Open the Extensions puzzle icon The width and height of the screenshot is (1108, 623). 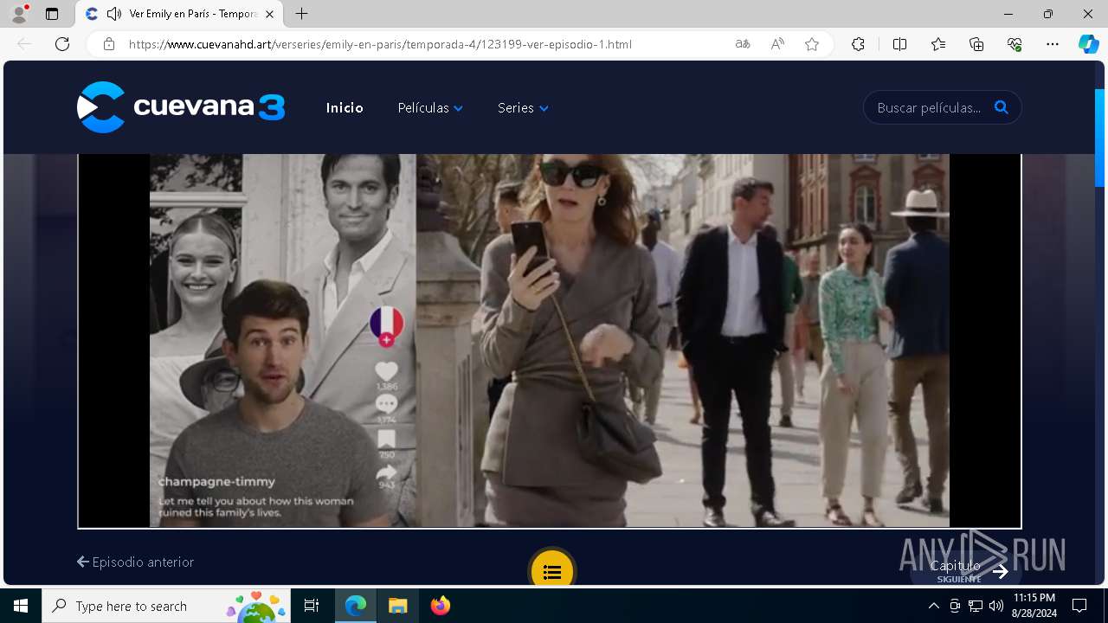pyautogui.click(x=858, y=44)
